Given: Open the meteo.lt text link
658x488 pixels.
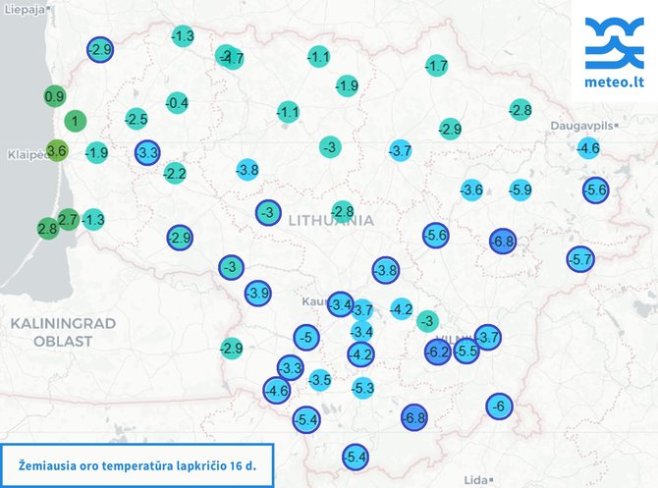Looking at the screenshot, I should (x=615, y=81).
